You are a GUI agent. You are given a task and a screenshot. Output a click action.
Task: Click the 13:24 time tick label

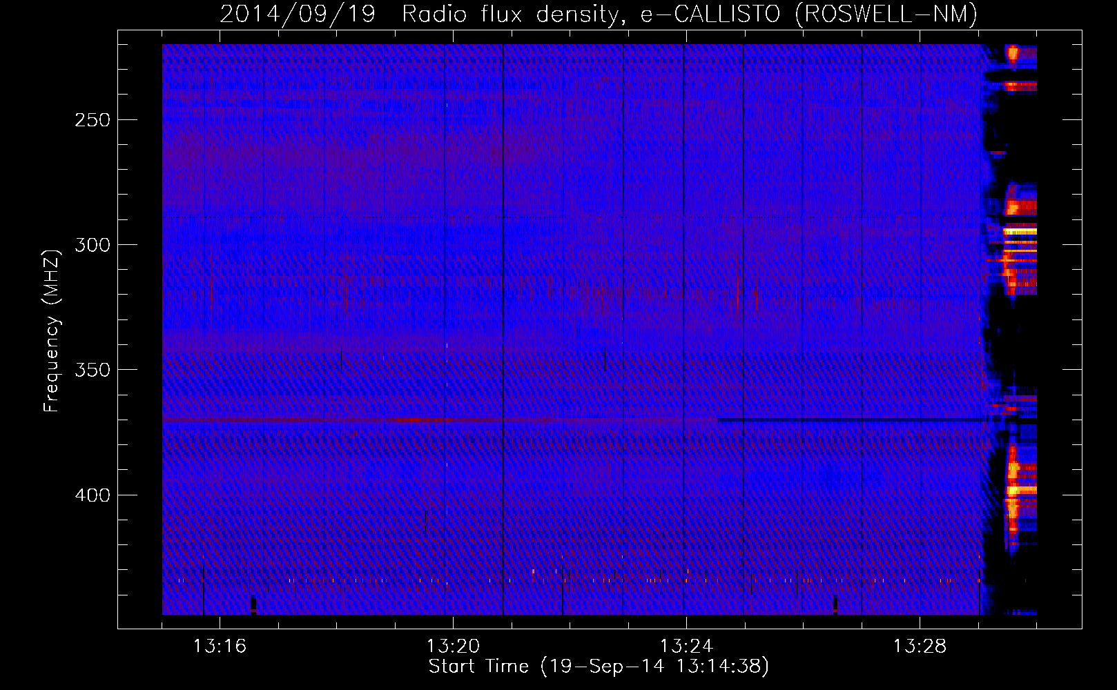pos(686,647)
